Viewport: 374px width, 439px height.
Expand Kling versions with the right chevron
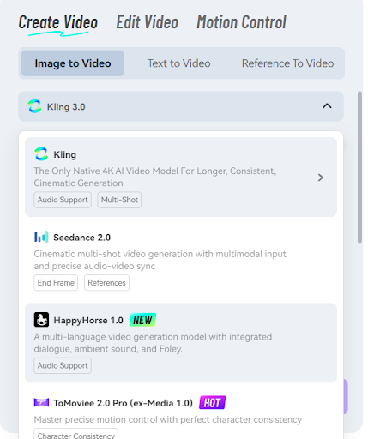click(x=321, y=177)
